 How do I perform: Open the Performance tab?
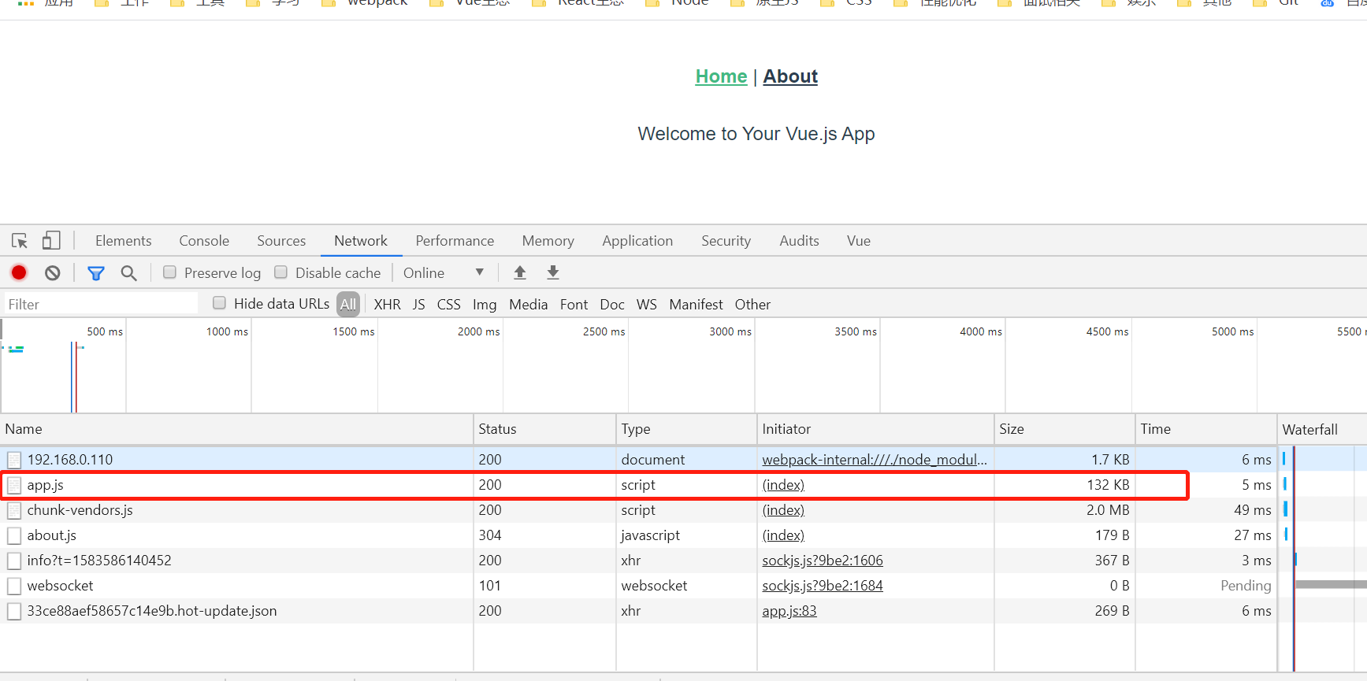point(455,241)
